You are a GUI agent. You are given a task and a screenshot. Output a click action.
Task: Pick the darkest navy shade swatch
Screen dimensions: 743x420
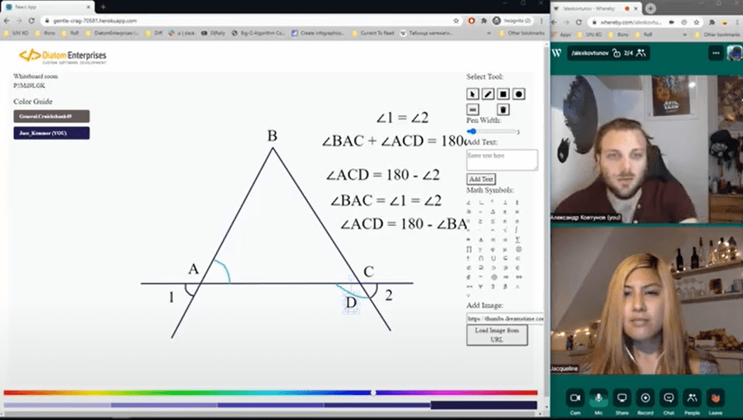tap(483, 405)
